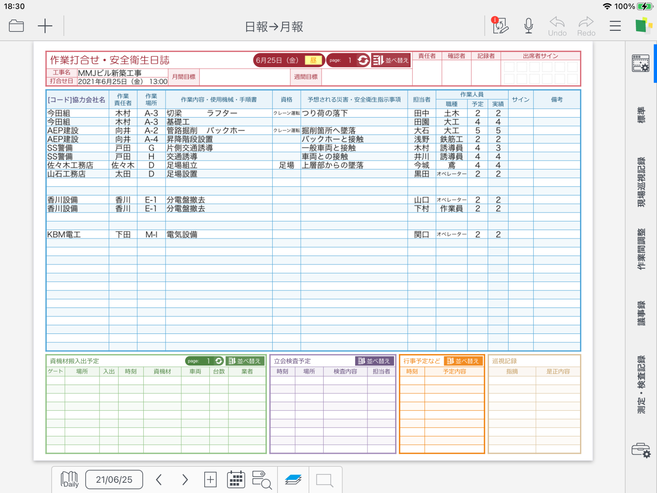Select the comment/annotation tool
The image size is (657, 493).
point(325,480)
